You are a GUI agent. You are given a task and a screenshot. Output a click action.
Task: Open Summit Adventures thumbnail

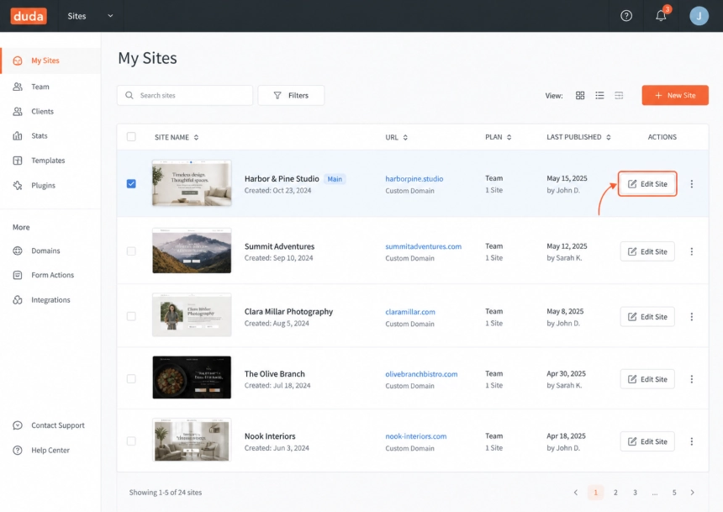click(x=192, y=251)
